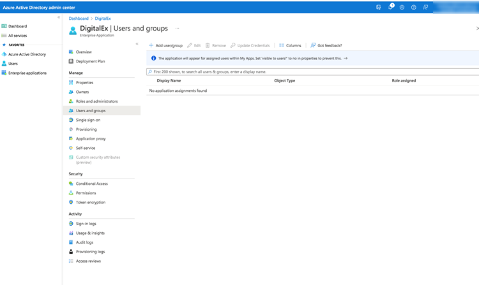Viewport: 479px width, 285px height.
Task: Click the feedback icon in top bar
Action: pos(425,7)
